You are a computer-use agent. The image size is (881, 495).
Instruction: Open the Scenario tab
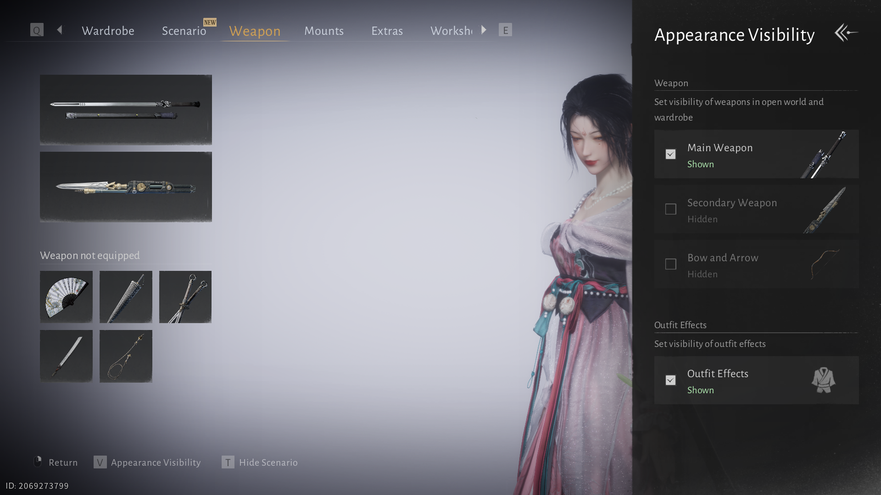(184, 31)
